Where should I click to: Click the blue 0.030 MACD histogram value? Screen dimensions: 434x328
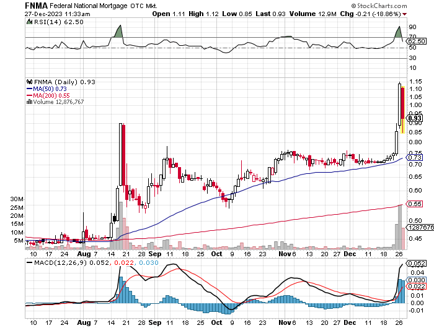coord(149,262)
